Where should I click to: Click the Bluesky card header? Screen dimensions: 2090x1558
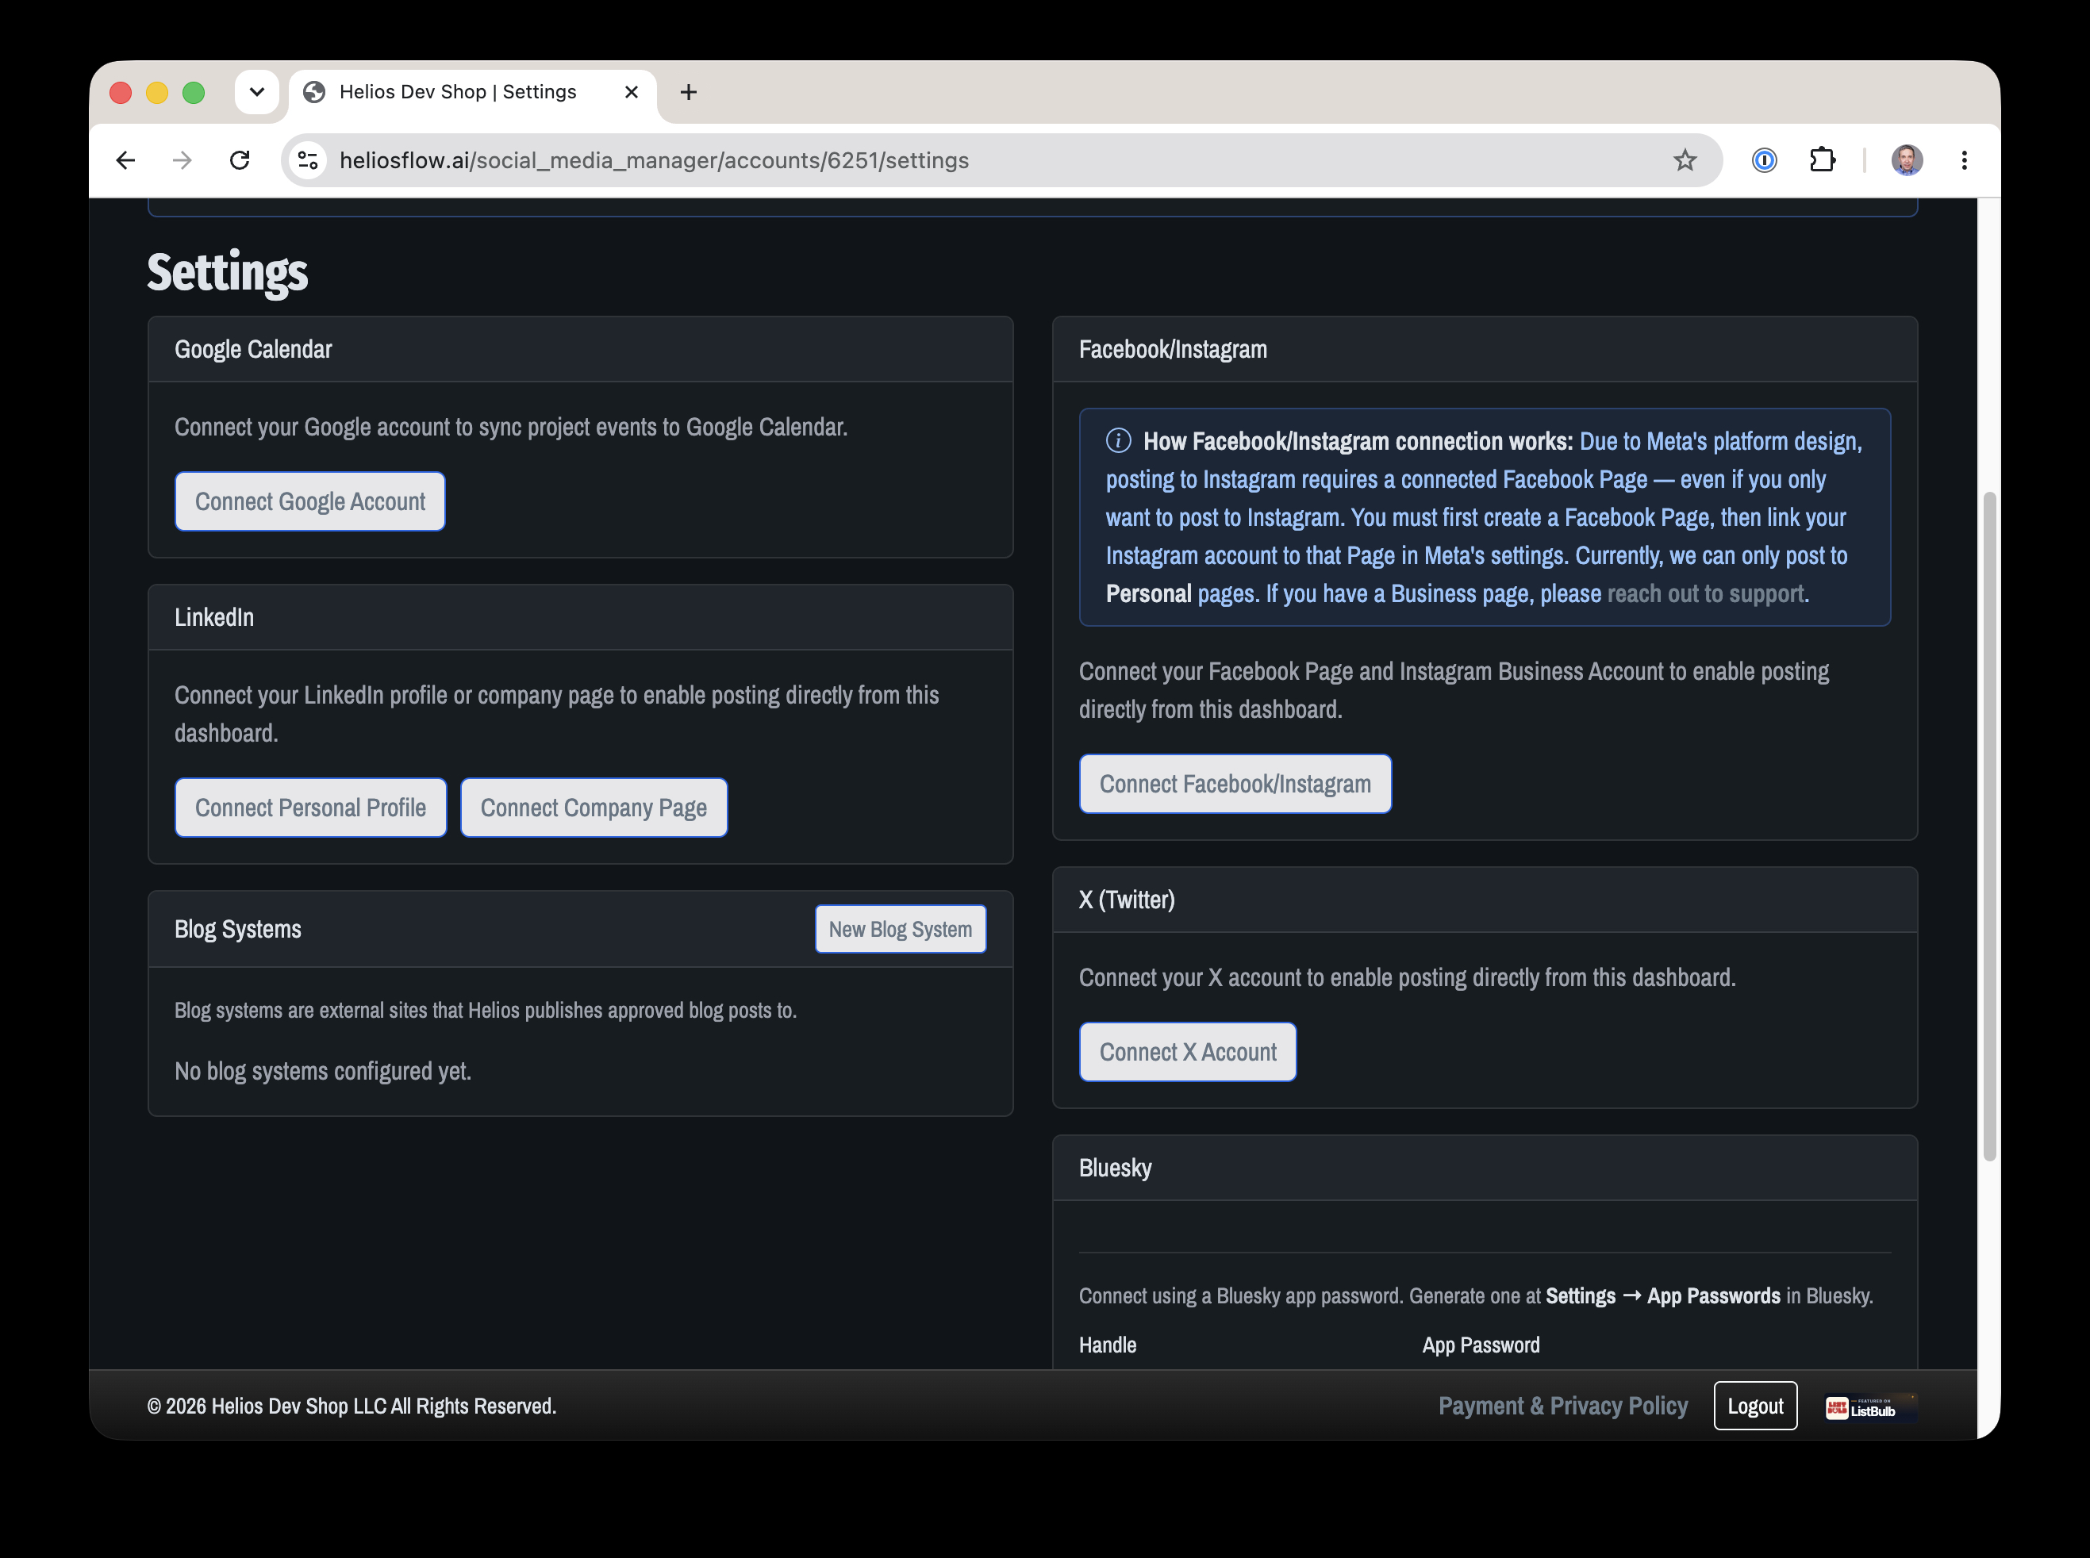pos(1485,1168)
